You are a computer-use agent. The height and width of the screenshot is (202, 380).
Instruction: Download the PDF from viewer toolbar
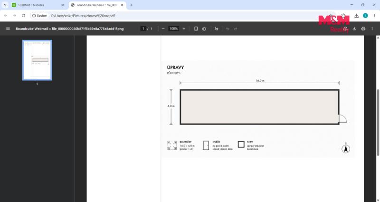354,29
